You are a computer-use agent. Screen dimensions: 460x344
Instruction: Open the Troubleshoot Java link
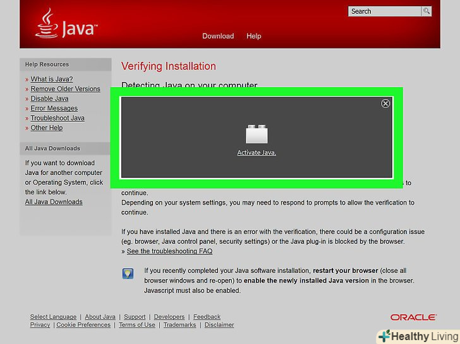coord(57,118)
